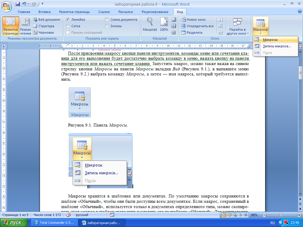Choose Веб-документ view
This screenshot has width=303, height=227.
point(47,20)
